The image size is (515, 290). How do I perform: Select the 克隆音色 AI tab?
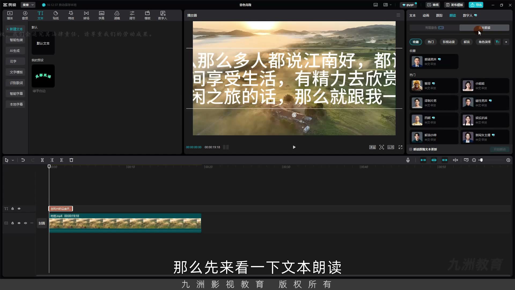coord(434,28)
